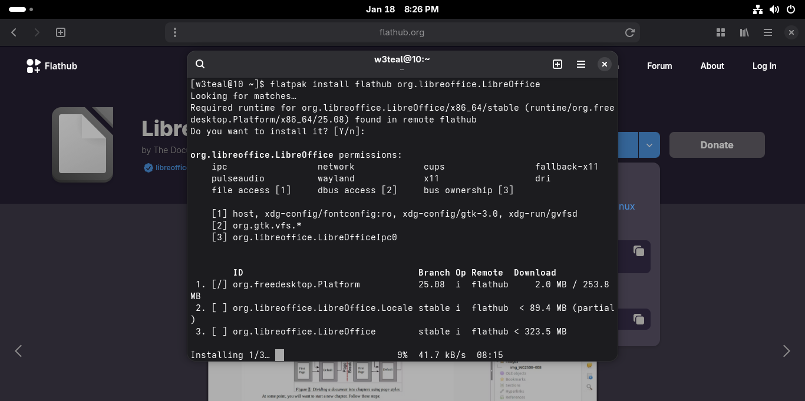Image resolution: width=805 pixels, height=401 pixels.
Task: Click the 'by The Doc' author text
Action: click(164, 150)
